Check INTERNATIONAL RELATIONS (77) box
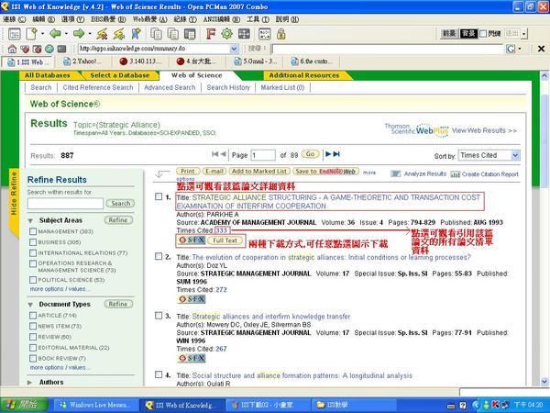 pos(33,253)
